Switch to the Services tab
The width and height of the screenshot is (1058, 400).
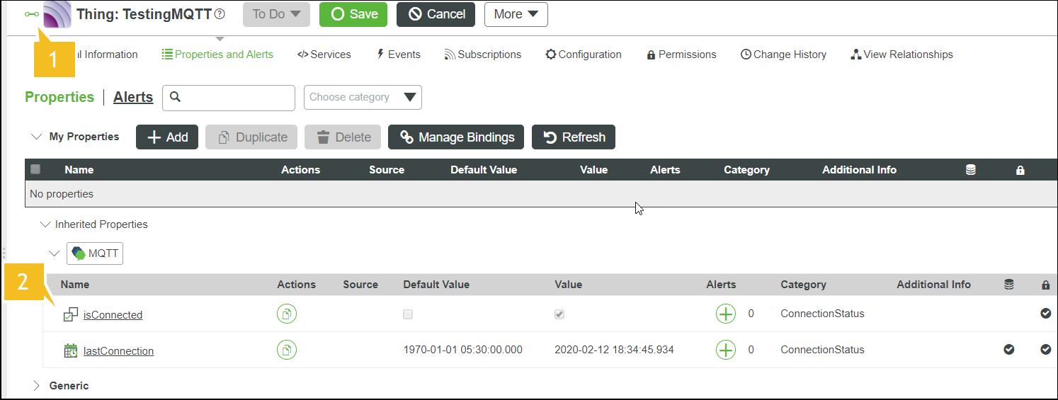pos(324,55)
